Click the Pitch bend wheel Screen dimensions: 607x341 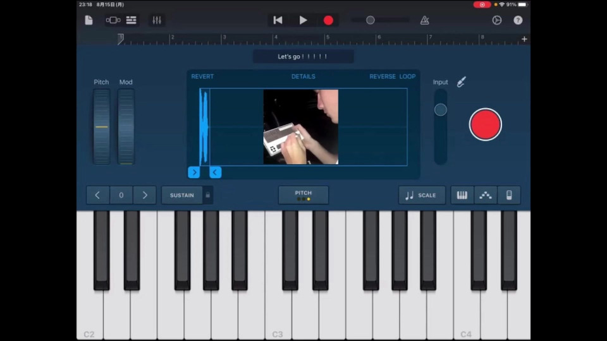[x=101, y=127]
